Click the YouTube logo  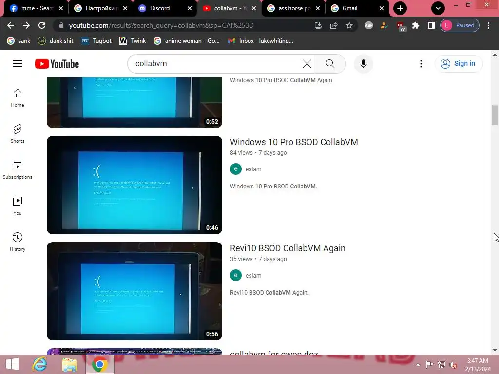57,64
